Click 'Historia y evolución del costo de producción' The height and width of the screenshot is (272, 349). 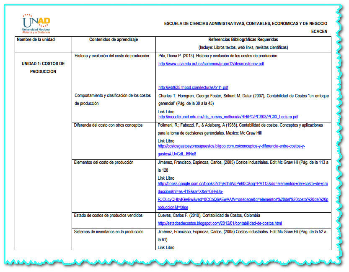pyautogui.click(x=112, y=56)
